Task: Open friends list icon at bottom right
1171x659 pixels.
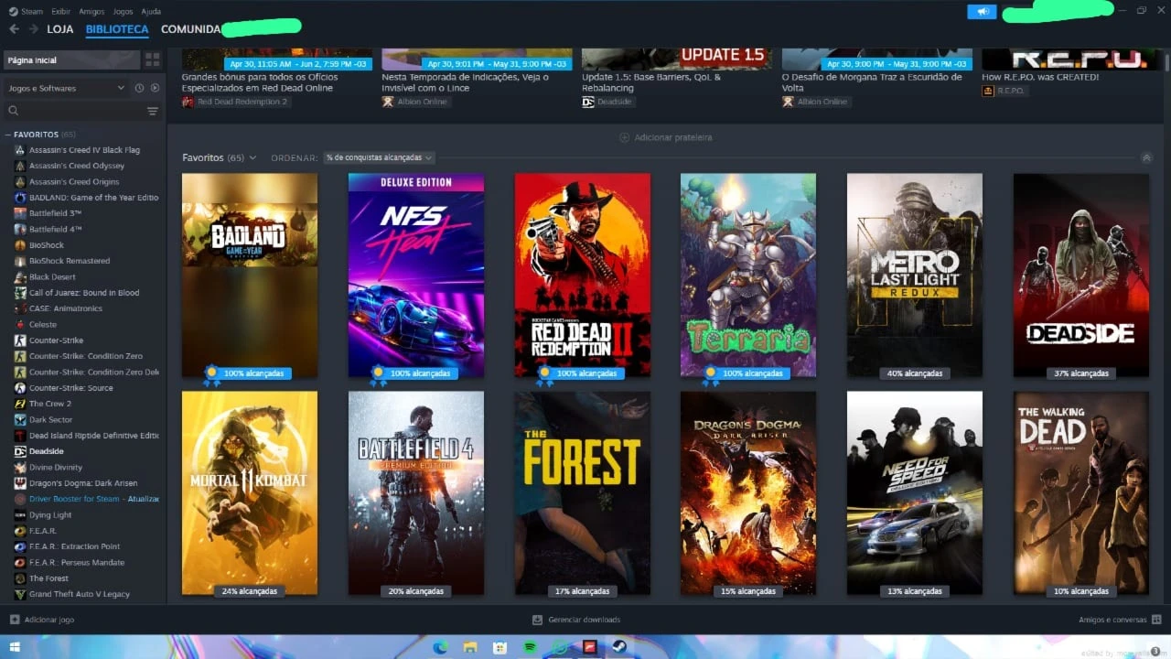Action: pyautogui.click(x=1156, y=620)
